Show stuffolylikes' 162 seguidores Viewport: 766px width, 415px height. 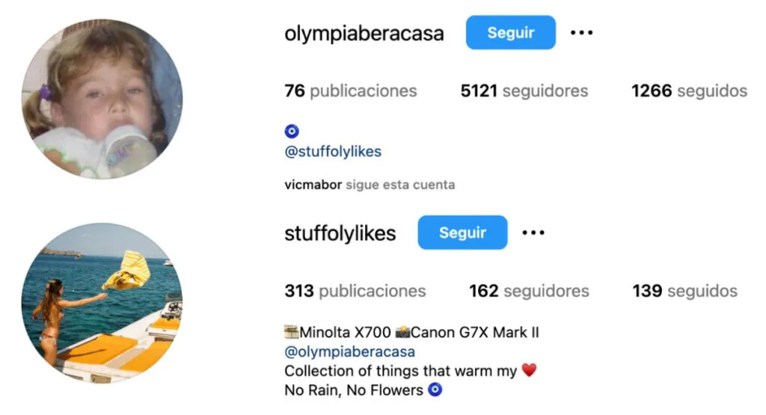(529, 291)
